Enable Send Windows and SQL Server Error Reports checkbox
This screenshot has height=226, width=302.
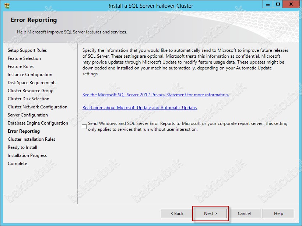pyautogui.click(x=84, y=126)
